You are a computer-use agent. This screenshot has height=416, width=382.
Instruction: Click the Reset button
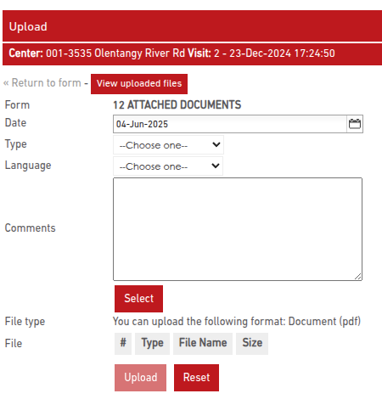coord(196,378)
